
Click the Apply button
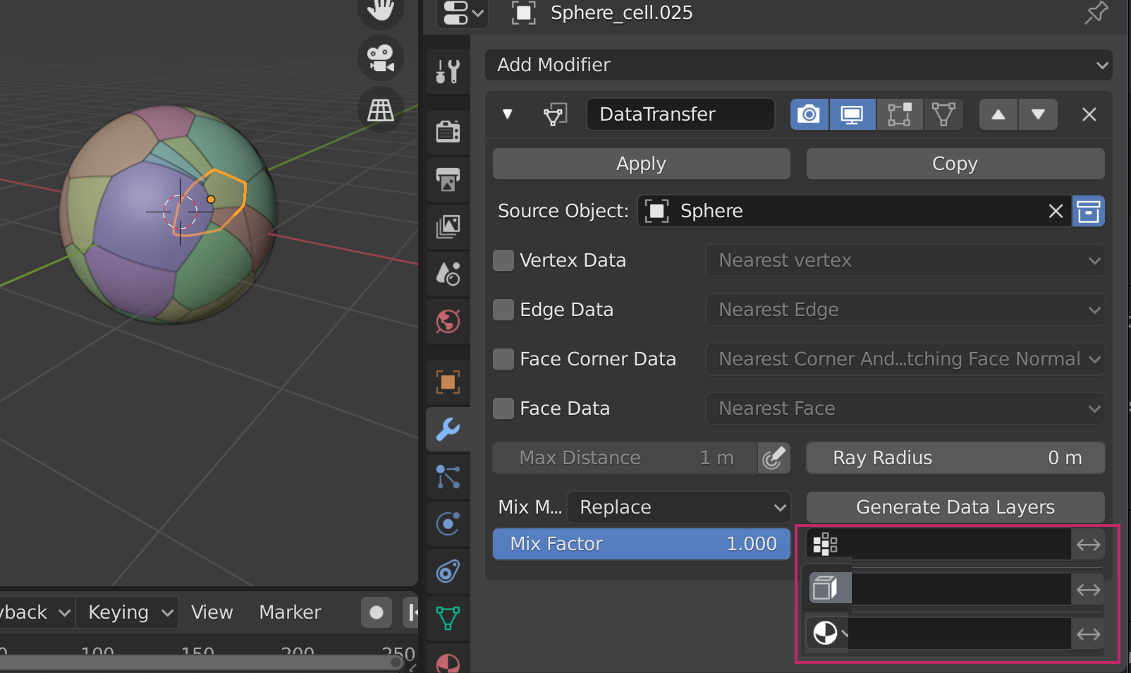pyautogui.click(x=641, y=164)
